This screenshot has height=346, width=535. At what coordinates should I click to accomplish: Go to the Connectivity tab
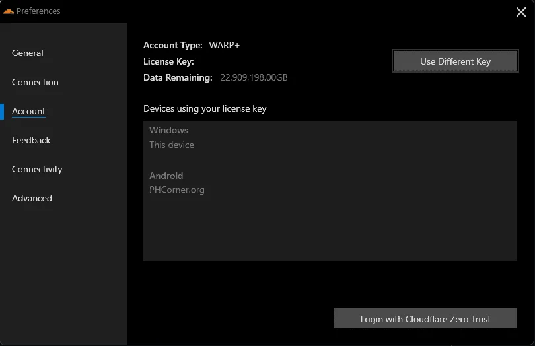[x=37, y=169]
